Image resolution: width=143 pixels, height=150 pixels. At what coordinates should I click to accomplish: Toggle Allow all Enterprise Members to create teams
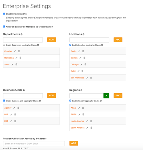[4, 26]
